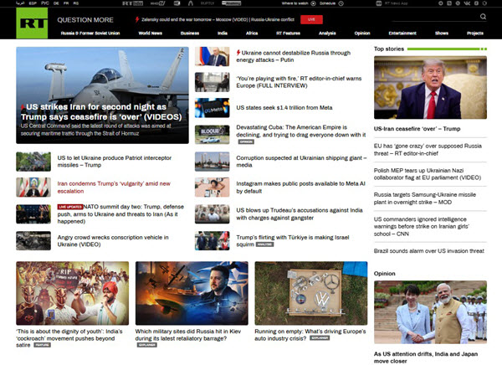502x365 pixels.
Task: Switch to the DE language edition
Action: pyautogui.click(x=56, y=3)
